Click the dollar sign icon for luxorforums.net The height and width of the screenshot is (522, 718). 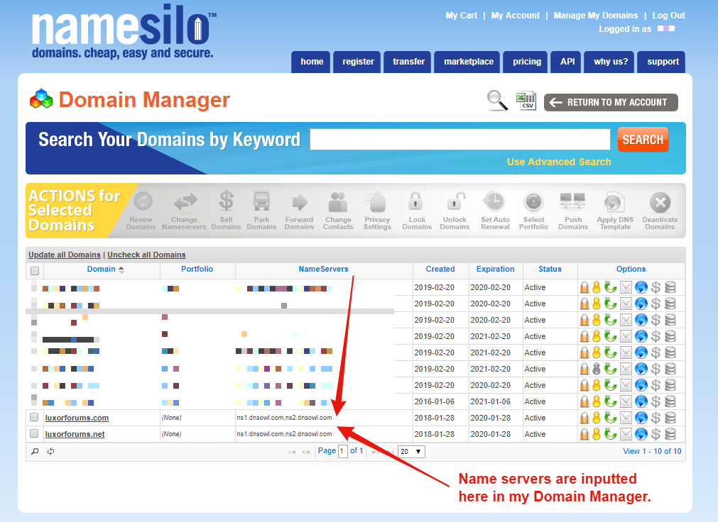(x=656, y=434)
